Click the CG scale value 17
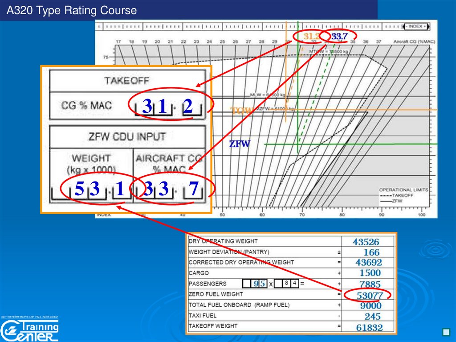The width and height of the screenshot is (456, 342). (118, 41)
